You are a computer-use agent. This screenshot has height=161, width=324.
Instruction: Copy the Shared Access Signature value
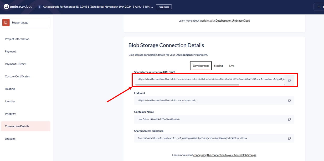(x=289, y=138)
